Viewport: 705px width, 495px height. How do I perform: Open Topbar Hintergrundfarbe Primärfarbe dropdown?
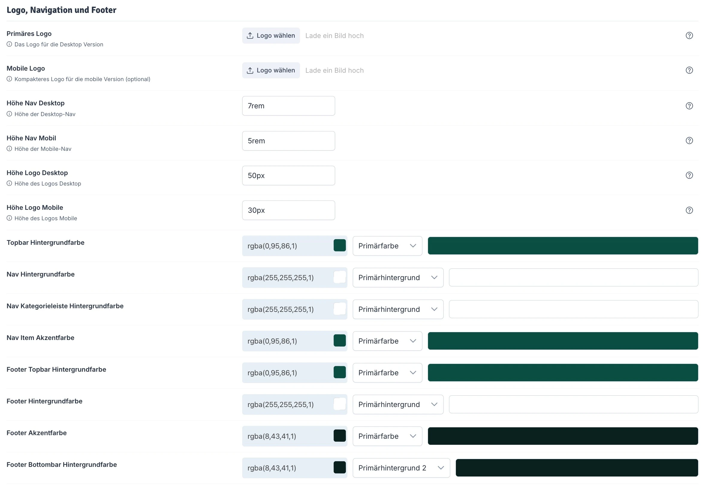coord(387,246)
